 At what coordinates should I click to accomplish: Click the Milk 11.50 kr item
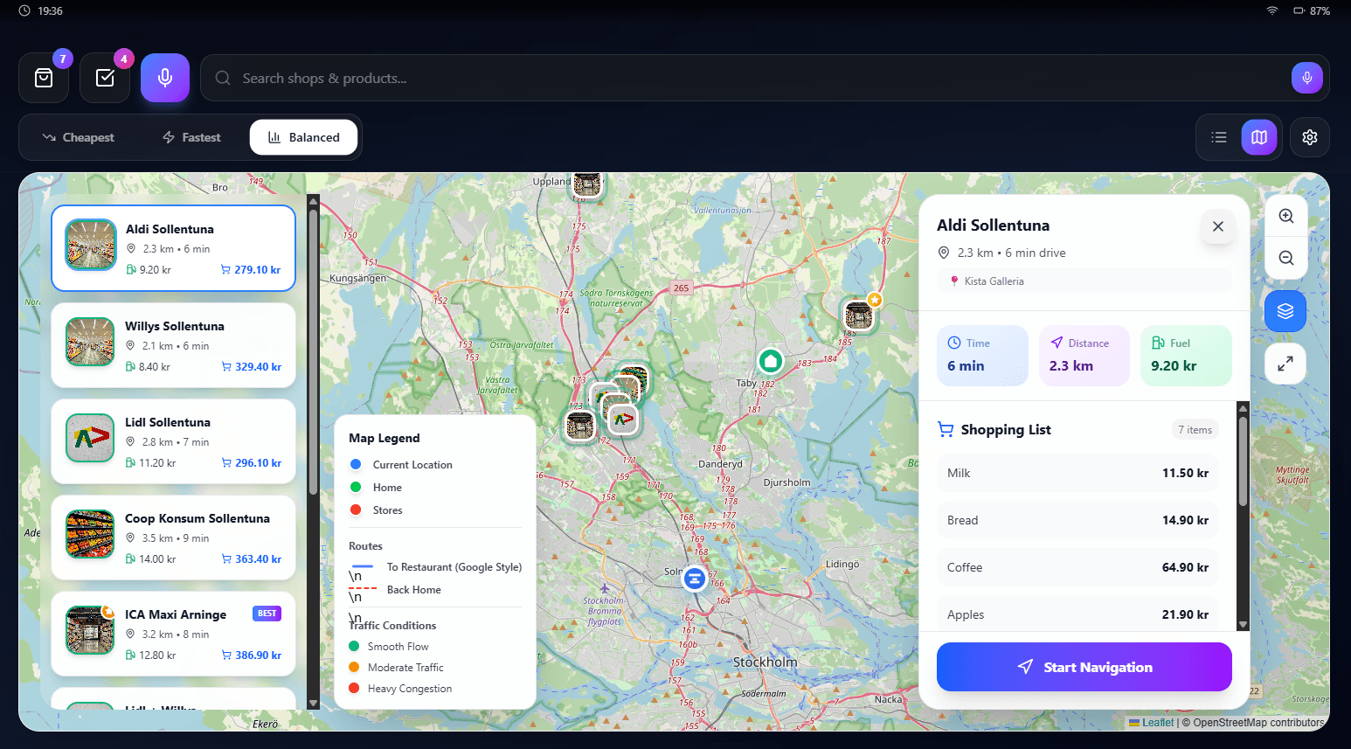click(x=1077, y=473)
